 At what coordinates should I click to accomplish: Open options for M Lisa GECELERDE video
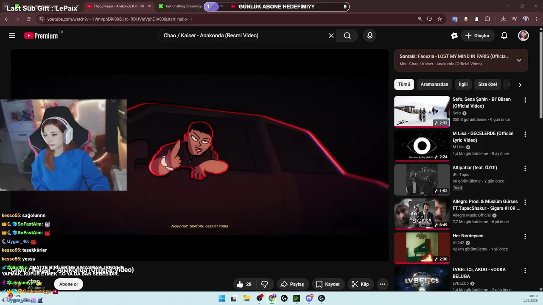(x=525, y=134)
